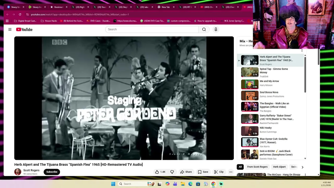Open Microsoft Teams taskbar icon
Screen dimensions: 334x188
[175, 184]
